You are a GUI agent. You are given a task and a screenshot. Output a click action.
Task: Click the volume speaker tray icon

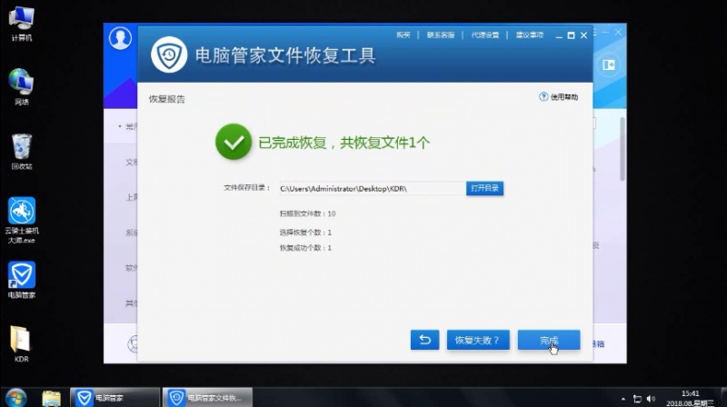click(651, 399)
